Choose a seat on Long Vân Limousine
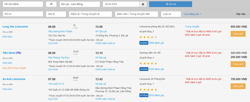Screen dimensions: 250x102 (238, 34)
